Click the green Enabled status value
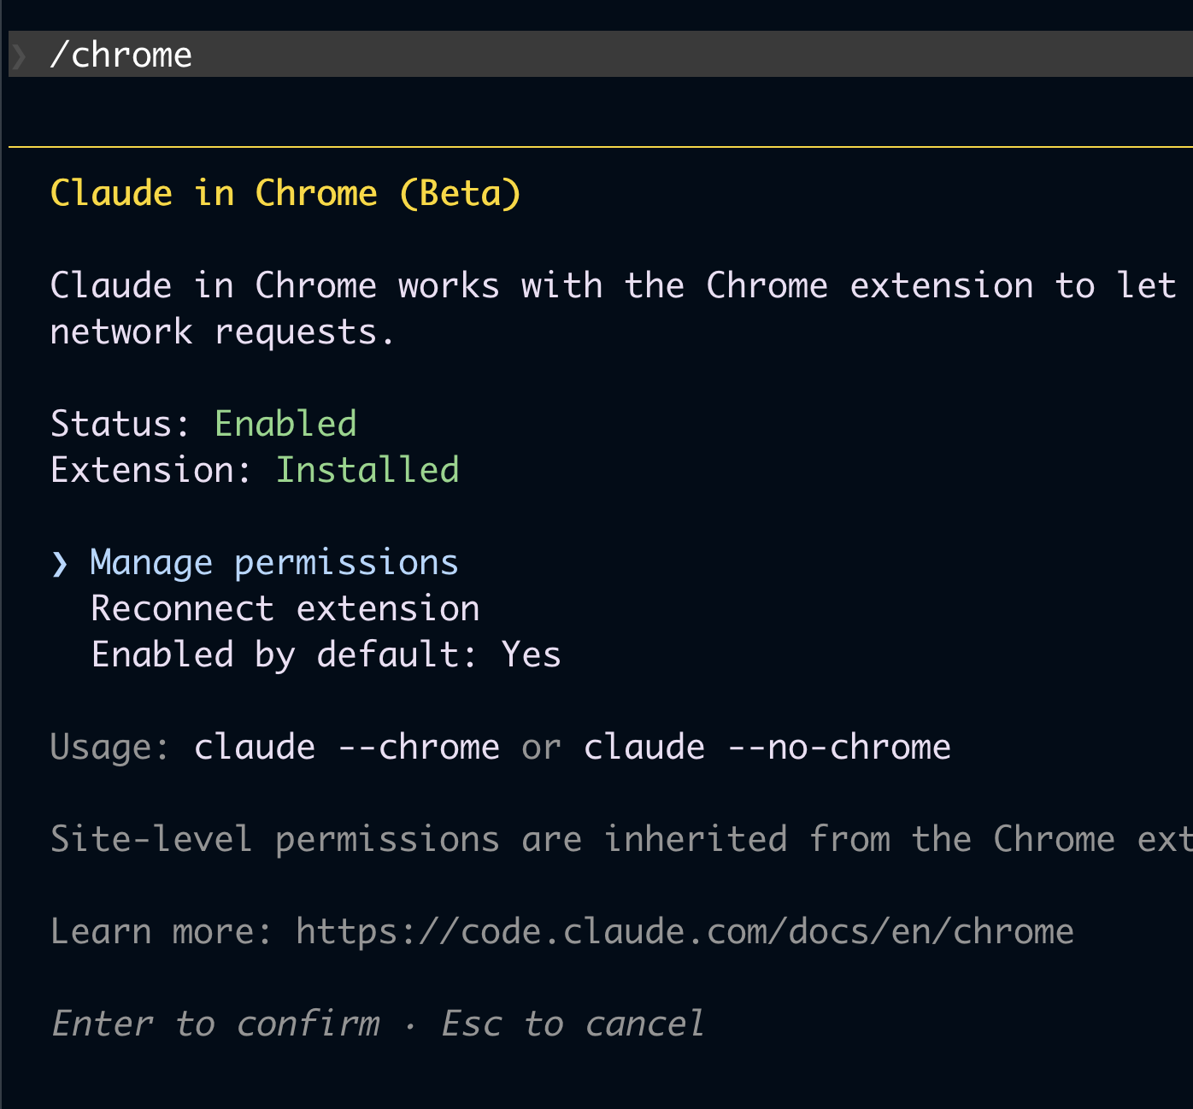The width and height of the screenshot is (1193, 1109). 285,424
